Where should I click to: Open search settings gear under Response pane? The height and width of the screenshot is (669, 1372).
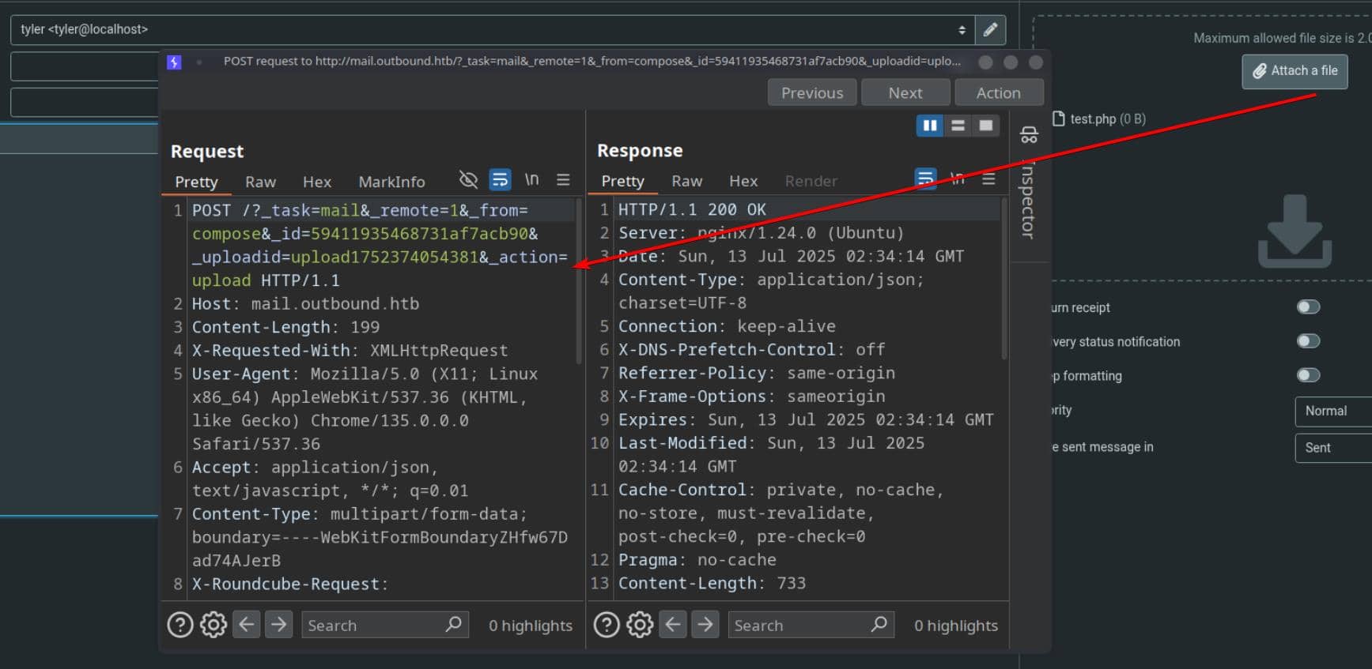coord(640,625)
